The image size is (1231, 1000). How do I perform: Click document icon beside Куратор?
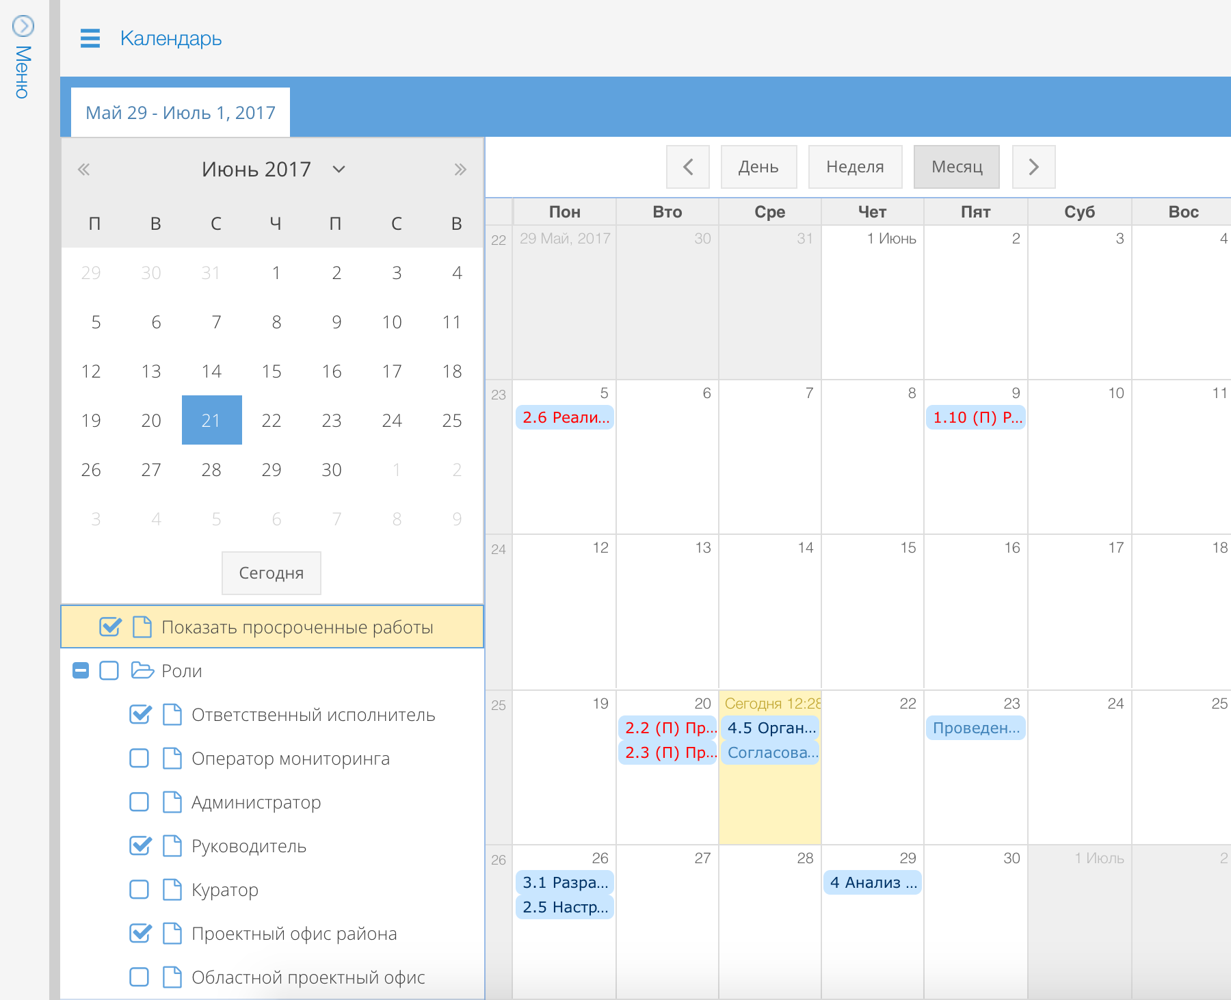tap(172, 890)
